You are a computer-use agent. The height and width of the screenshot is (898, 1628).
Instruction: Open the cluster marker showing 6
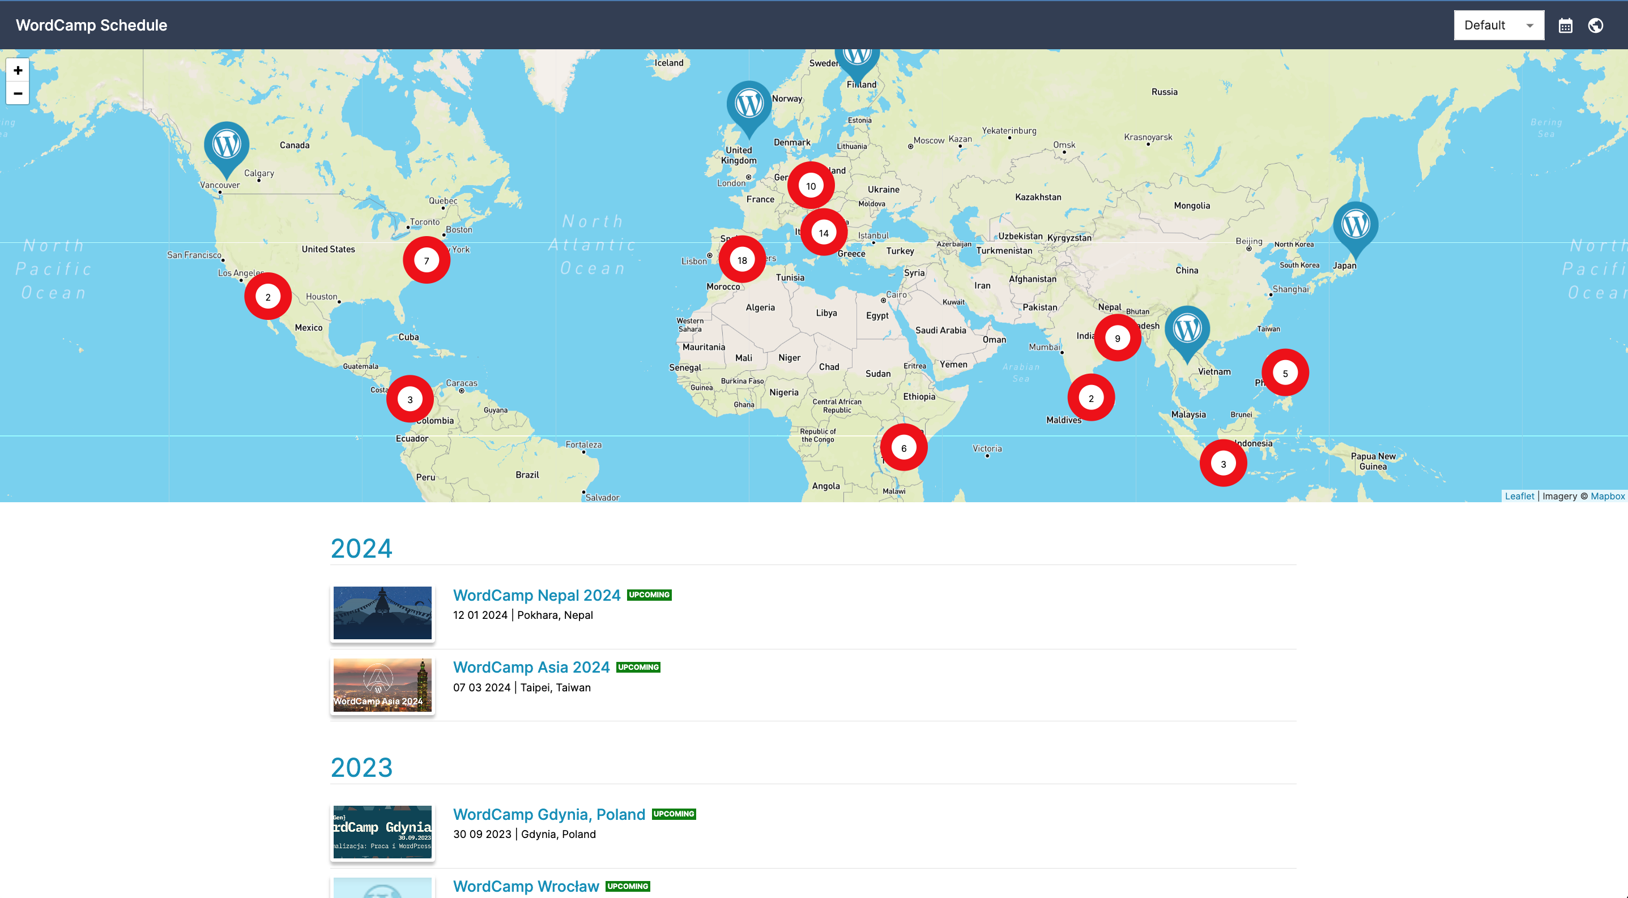[904, 448]
